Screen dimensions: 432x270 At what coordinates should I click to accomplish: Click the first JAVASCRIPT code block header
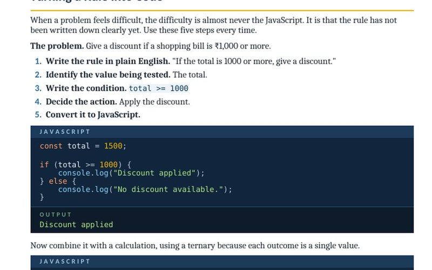[x=222, y=132]
